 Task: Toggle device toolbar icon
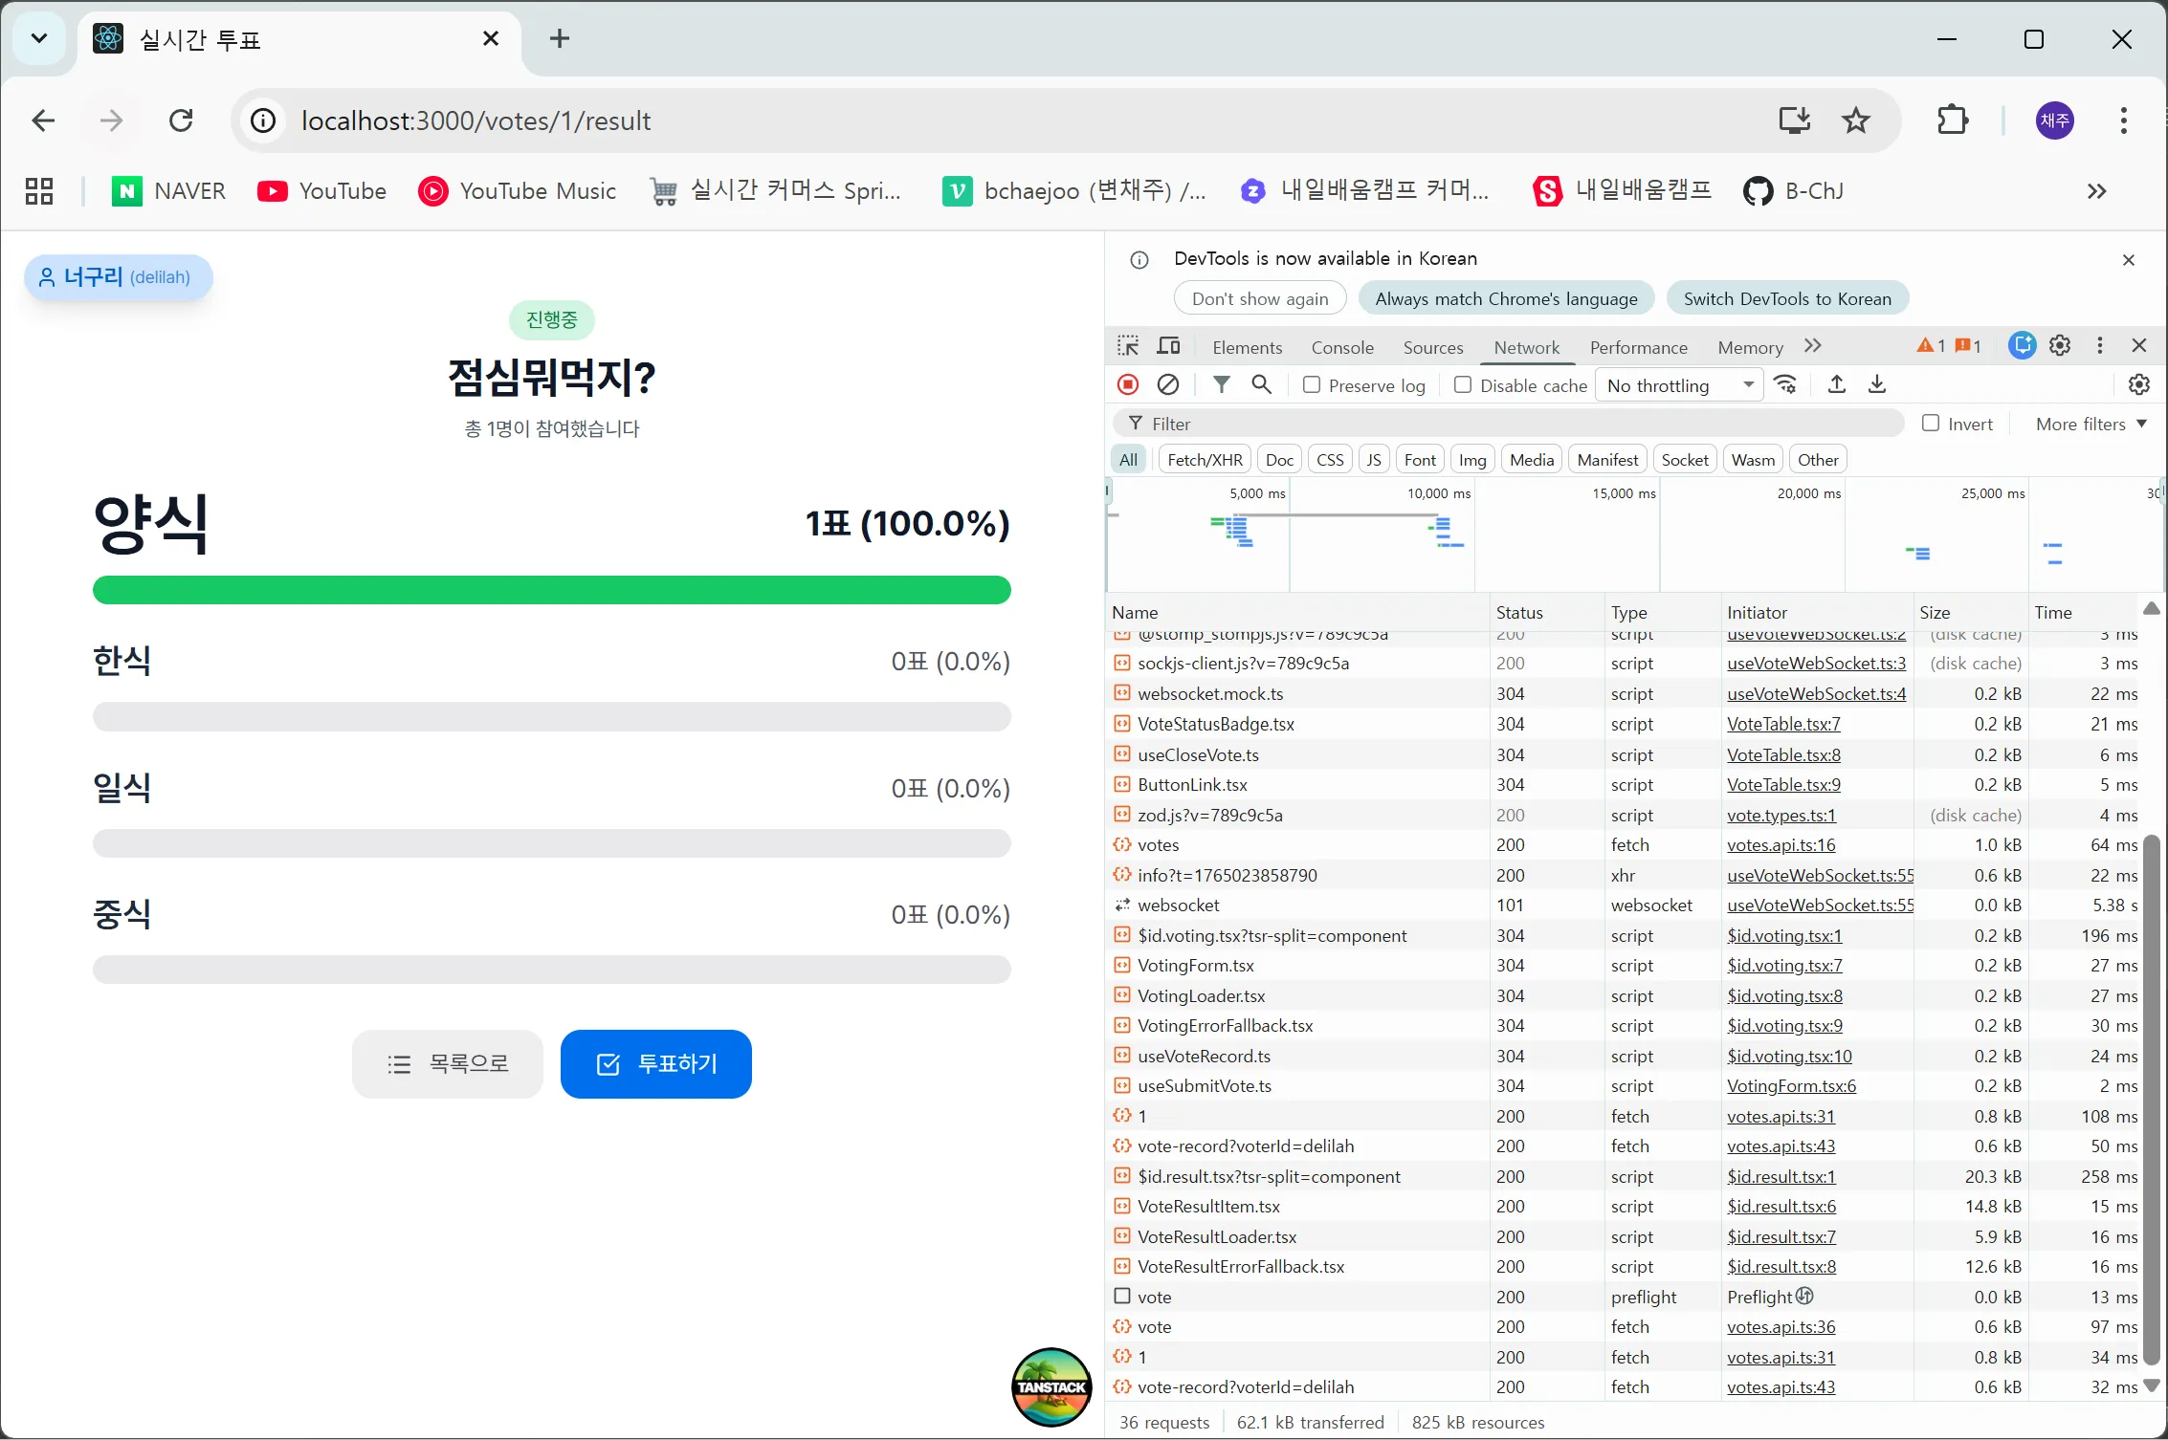[1168, 346]
